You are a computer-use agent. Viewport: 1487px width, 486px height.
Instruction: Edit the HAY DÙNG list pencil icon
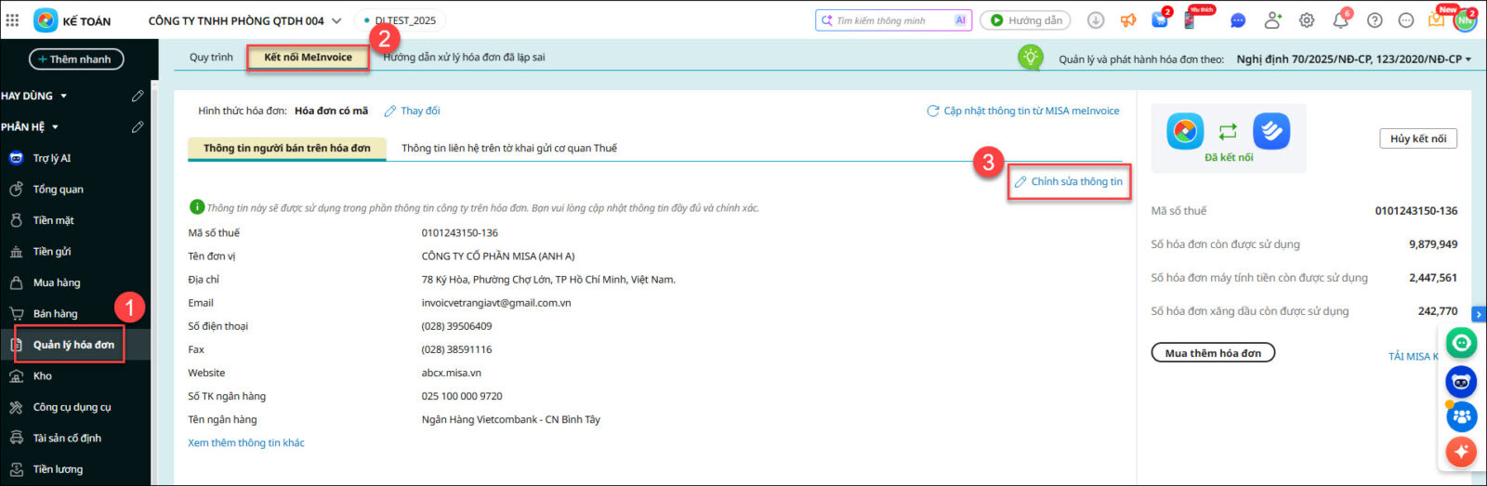coord(138,96)
